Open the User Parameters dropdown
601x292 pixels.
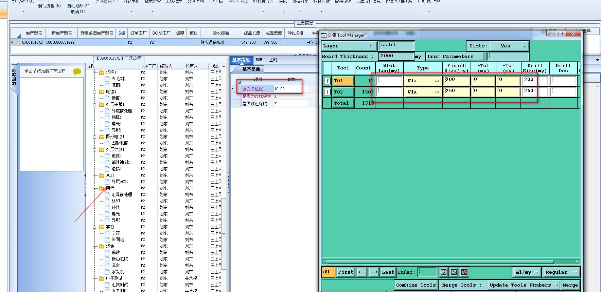(455, 56)
